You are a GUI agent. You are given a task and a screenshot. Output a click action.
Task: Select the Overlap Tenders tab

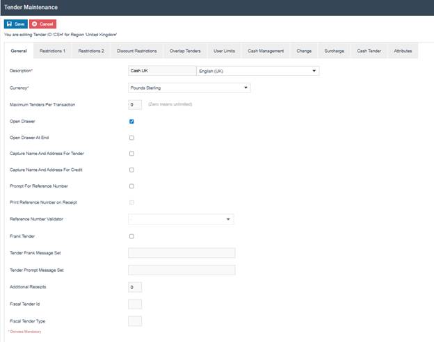click(x=184, y=51)
